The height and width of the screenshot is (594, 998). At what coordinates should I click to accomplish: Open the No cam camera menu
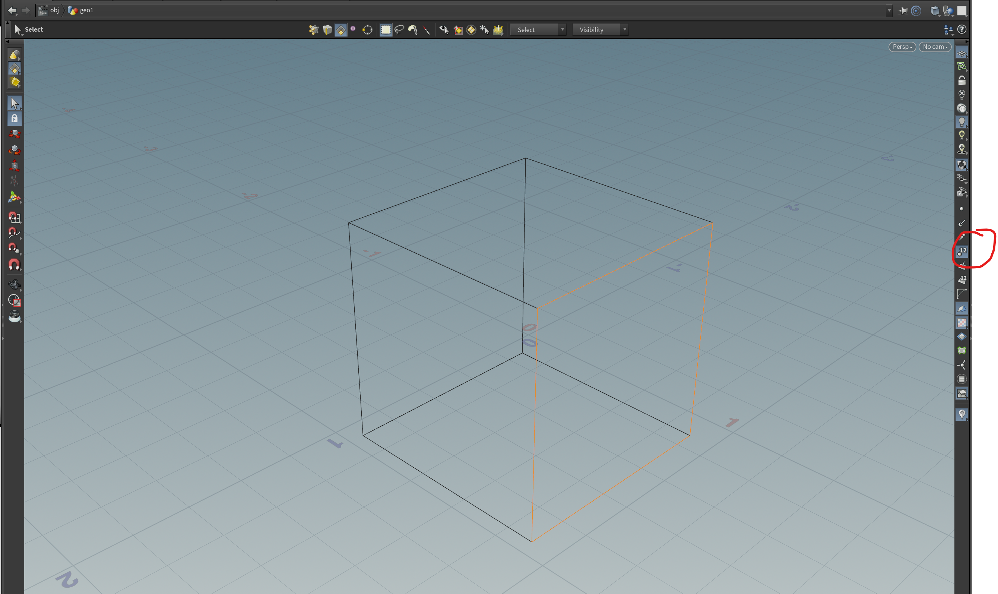[x=935, y=47]
